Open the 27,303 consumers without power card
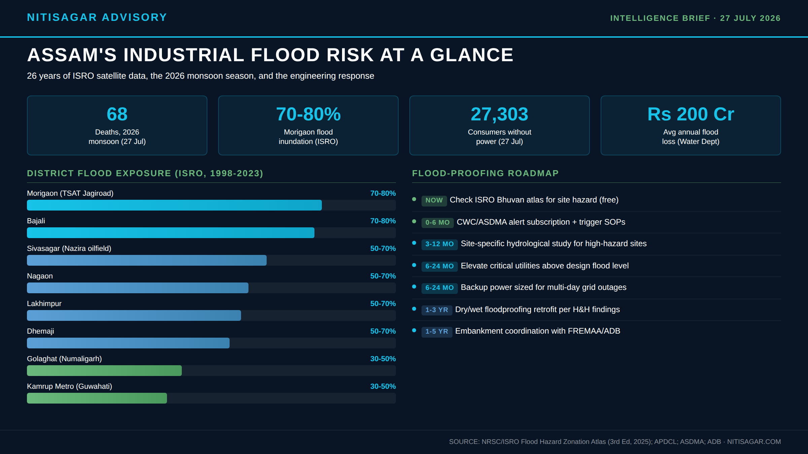Image resolution: width=808 pixels, height=454 pixels. [500, 125]
